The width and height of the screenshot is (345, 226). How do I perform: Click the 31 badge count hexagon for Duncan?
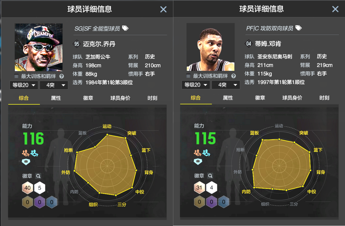(x=199, y=187)
